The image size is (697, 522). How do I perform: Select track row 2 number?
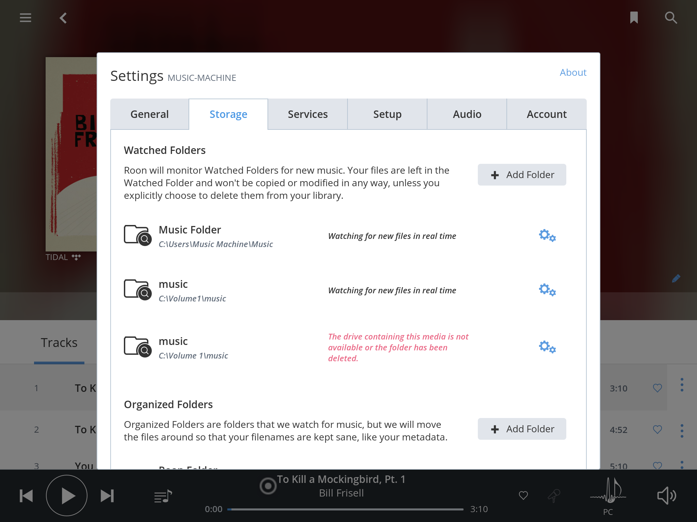tap(36, 430)
